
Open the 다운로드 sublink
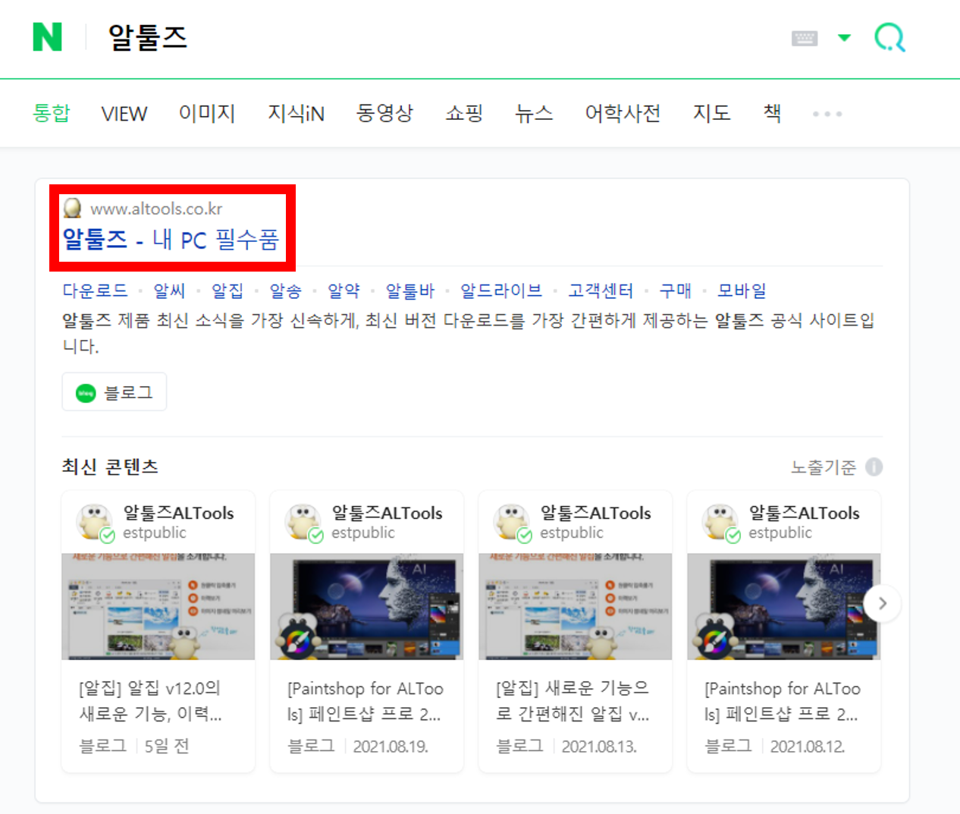[95, 291]
